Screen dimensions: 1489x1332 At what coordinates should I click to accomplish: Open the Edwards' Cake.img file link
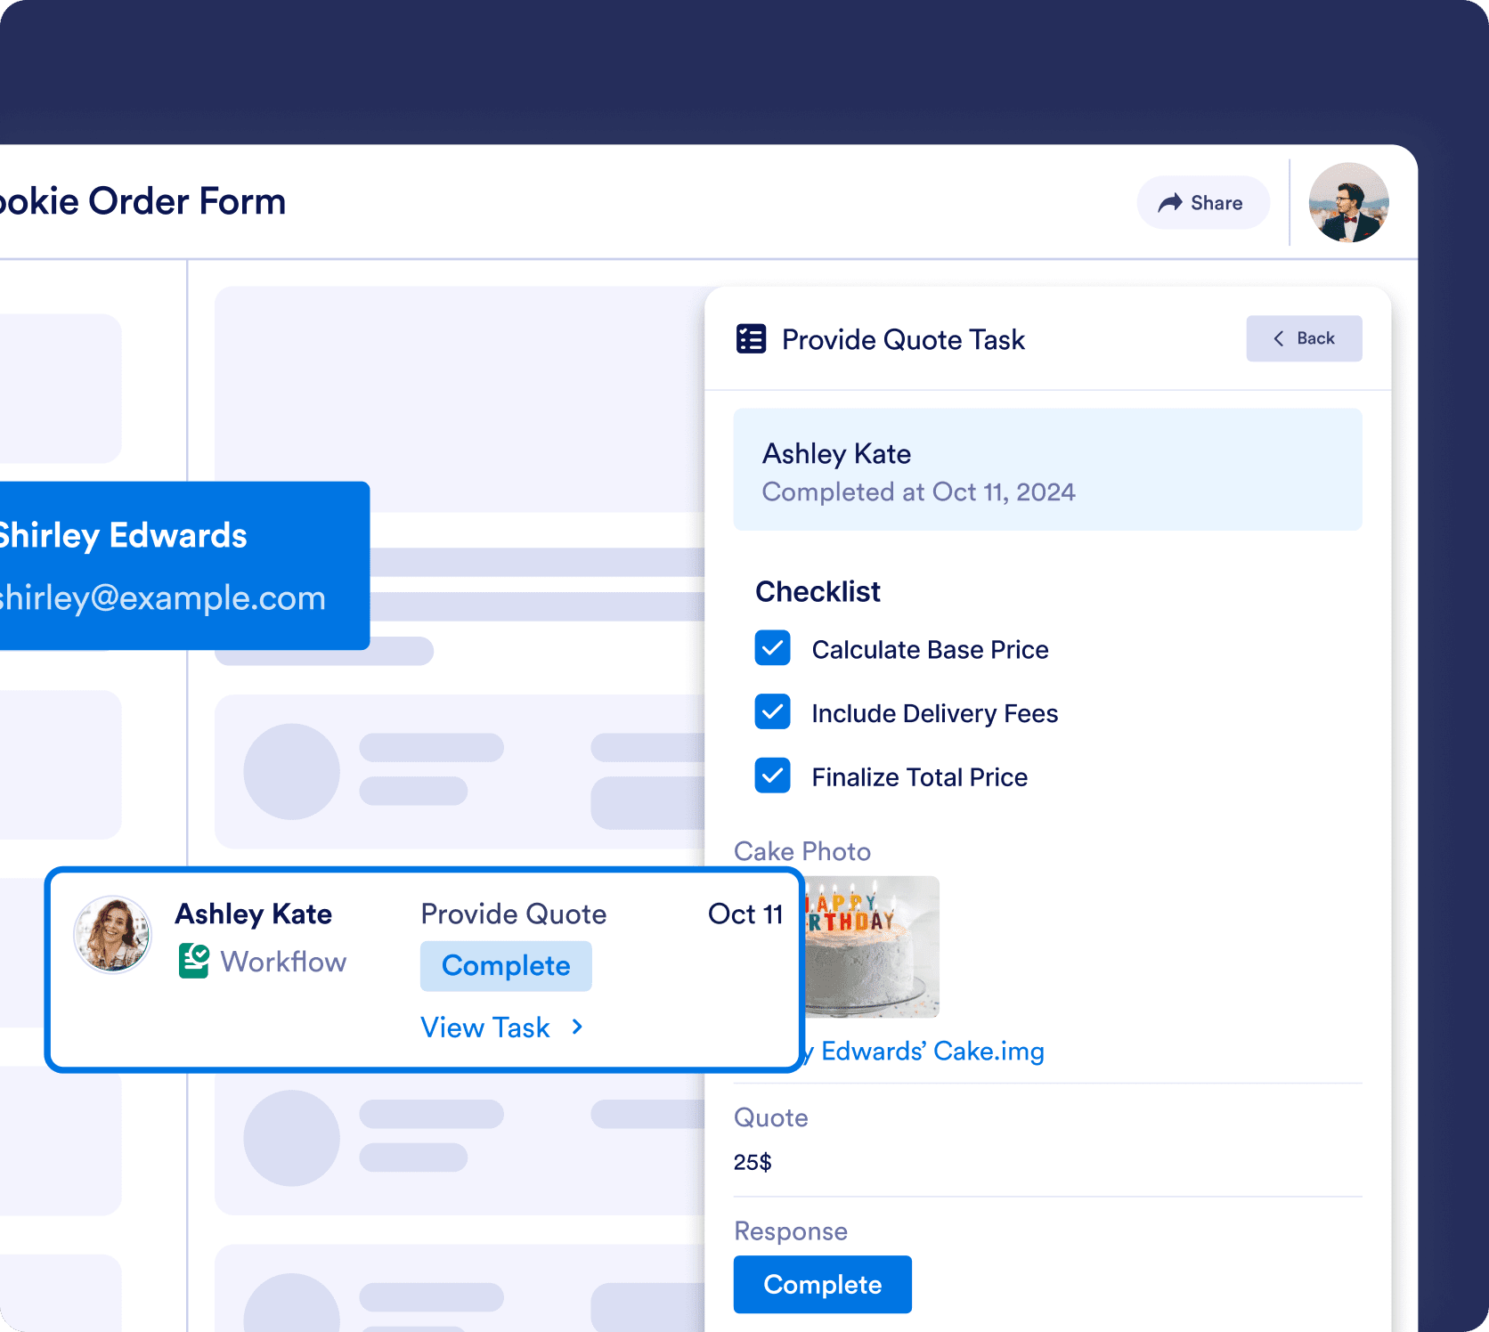(x=931, y=1052)
